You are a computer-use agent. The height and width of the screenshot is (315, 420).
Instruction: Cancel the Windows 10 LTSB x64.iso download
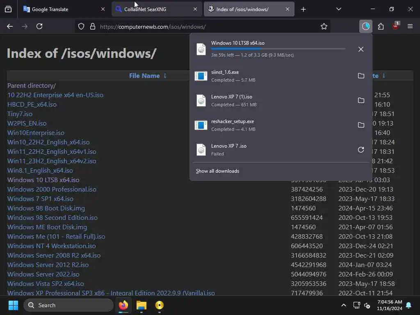pos(361,49)
